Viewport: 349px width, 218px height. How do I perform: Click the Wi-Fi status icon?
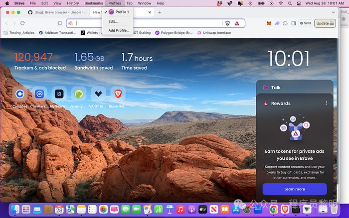coord(281,3)
